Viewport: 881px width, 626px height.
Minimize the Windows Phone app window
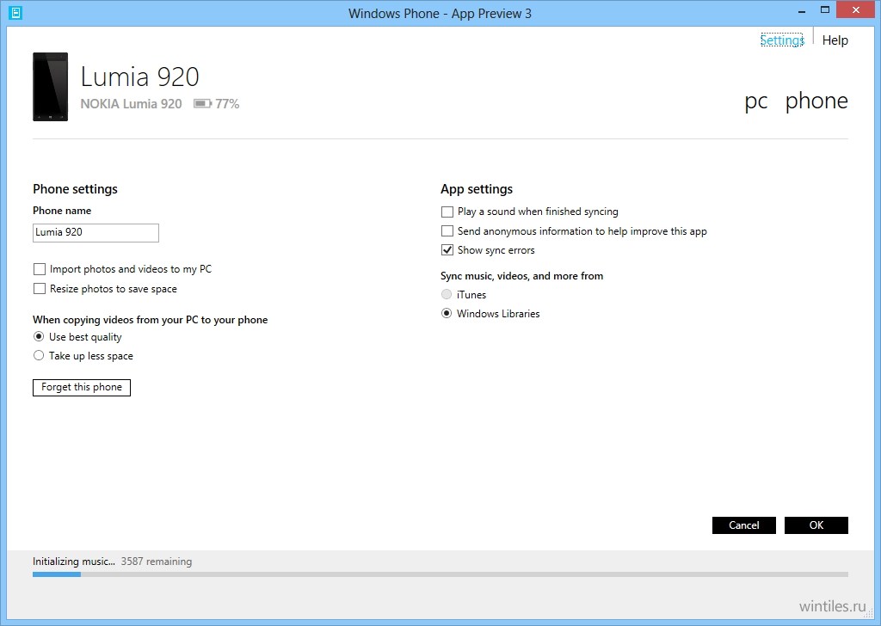click(x=802, y=10)
